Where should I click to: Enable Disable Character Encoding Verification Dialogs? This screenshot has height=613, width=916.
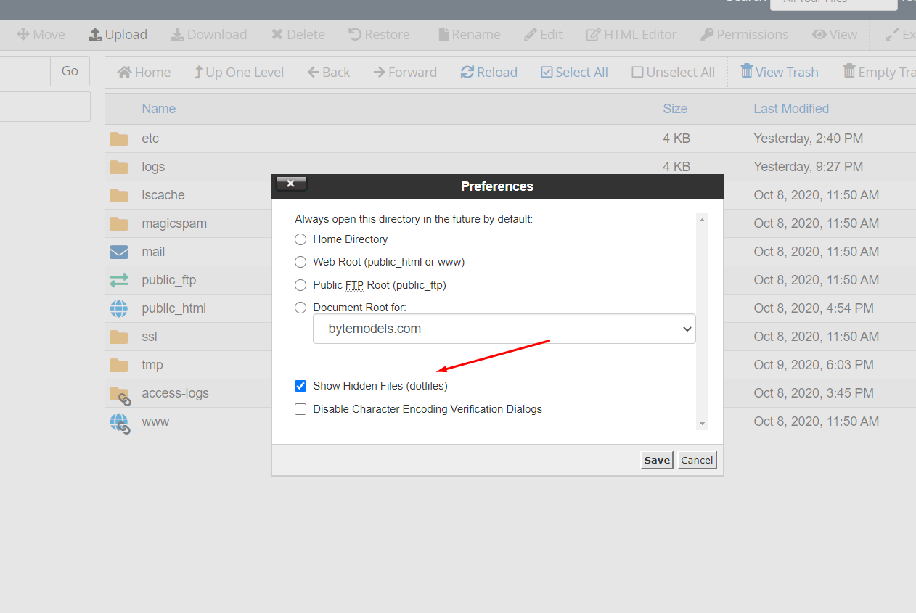click(x=300, y=409)
